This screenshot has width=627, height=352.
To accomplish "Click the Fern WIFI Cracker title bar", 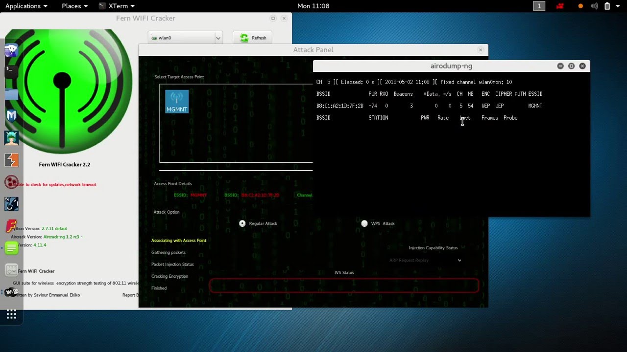I will pyautogui.click(x=145, y=18).
